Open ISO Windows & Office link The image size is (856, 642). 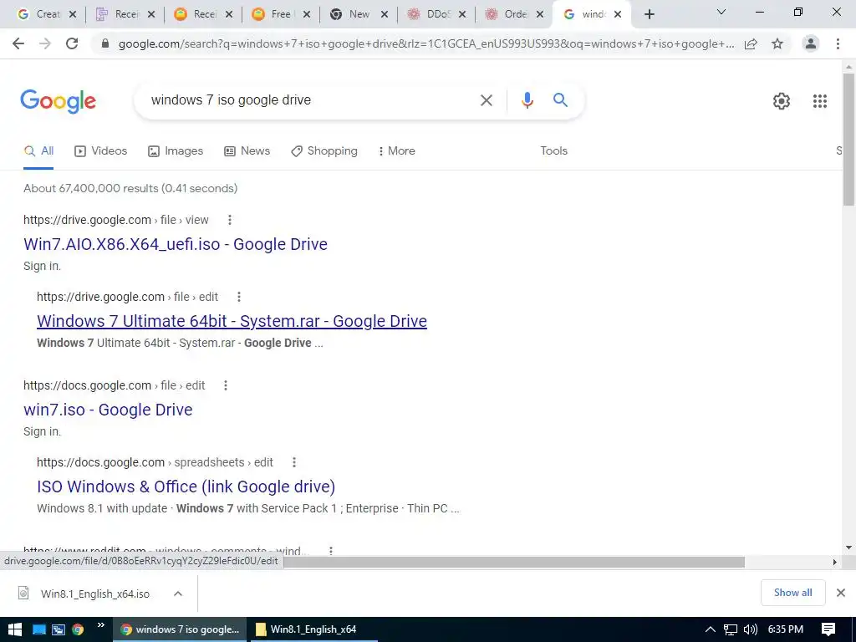[x=186, y=487]
